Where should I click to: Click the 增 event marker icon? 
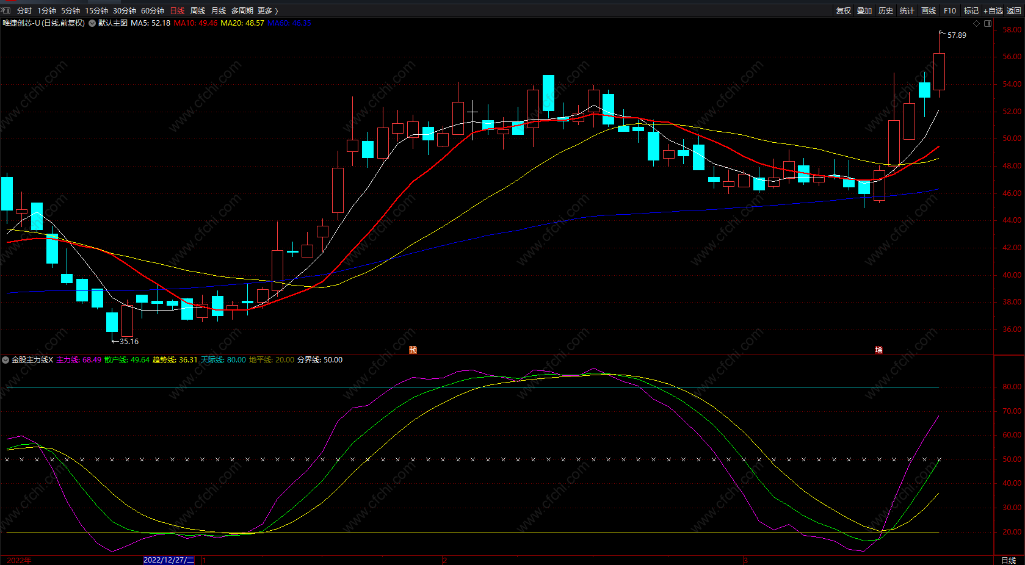[878, 350]
